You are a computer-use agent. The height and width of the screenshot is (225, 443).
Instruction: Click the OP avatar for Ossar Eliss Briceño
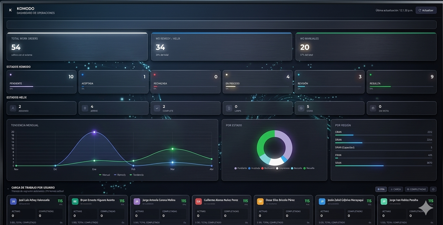260,201
